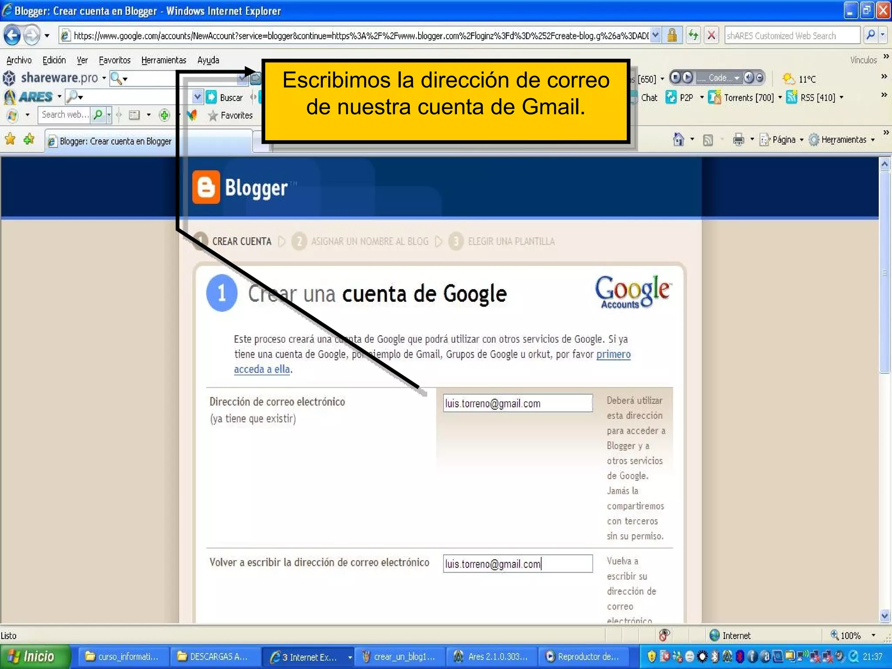This screenshot has height=669, width=892.
Task: Open the search provider dropdown arrow
Action: click(883, 35)
